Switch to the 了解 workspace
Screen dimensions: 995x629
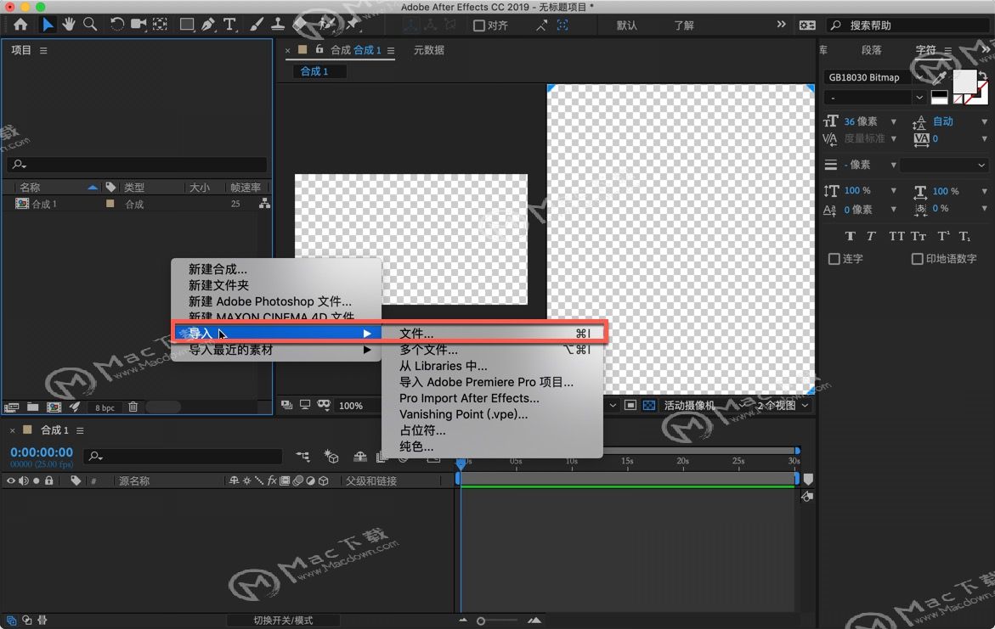(684, 25)
